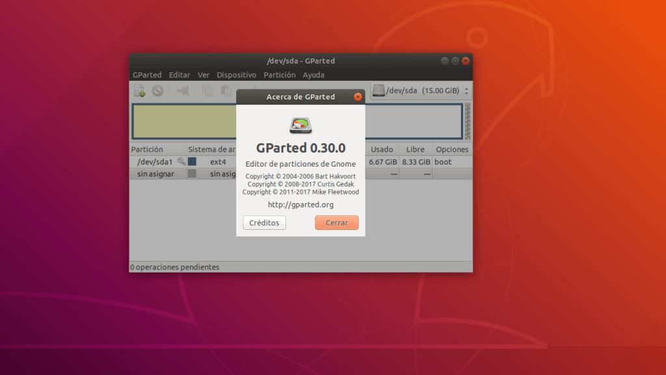Viewport: 666px width, 375px height.
Task: Click the key icon next to /dev/sda1
Action: coord(182,160)
